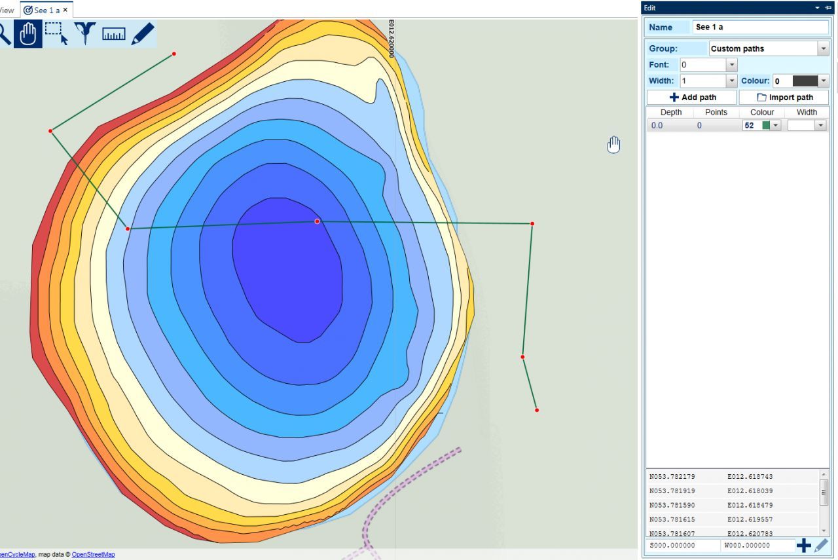838x560 pixels.
Task: Pin the Edit panel
Action: 828,8
